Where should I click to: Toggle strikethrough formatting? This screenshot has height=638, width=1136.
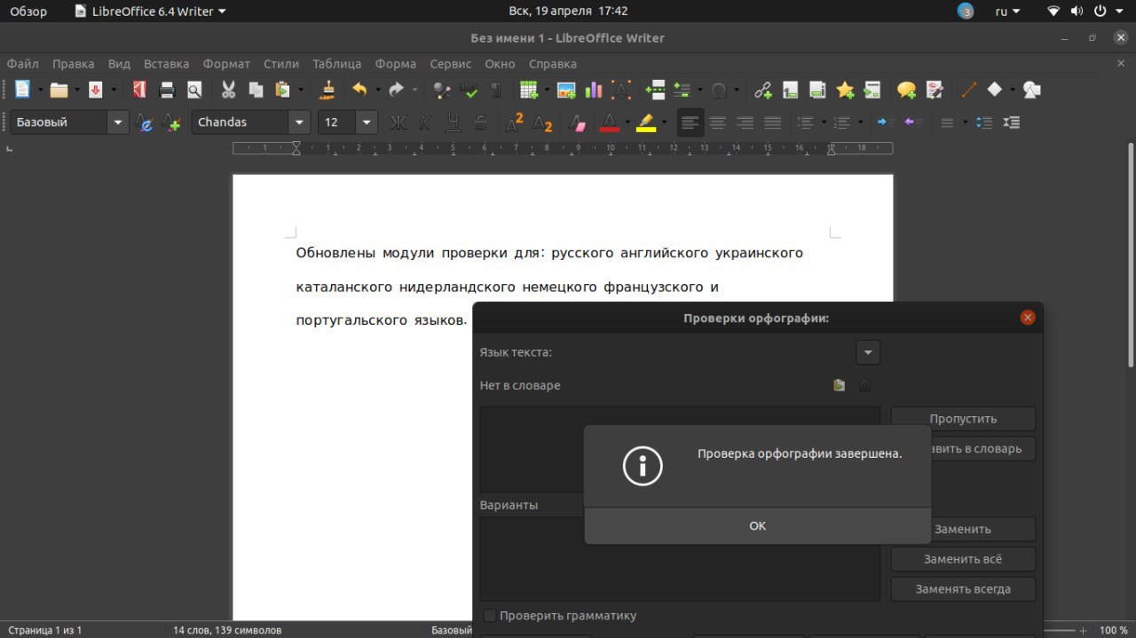click(x=481, y=122)
